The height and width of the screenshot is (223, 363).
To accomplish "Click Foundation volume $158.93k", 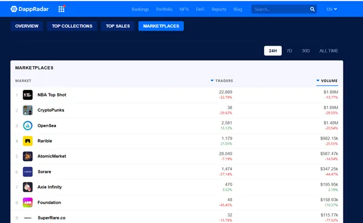I will [329, 200].
